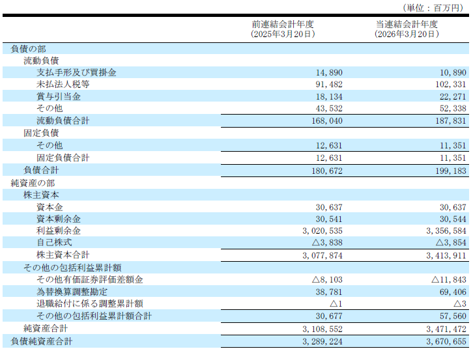Viewport: 473px width, 349px height.
Task: Select the value 43,532
Action: point(329,109)
